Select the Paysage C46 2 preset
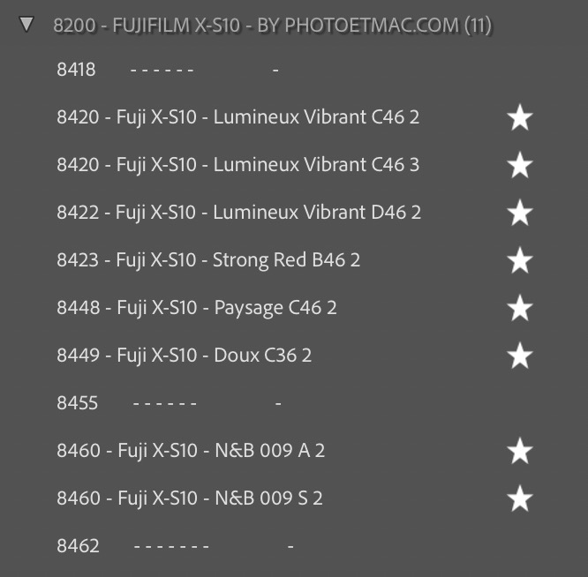The width and height of the screenshot is (588, 577). click(x=197, y=308)
